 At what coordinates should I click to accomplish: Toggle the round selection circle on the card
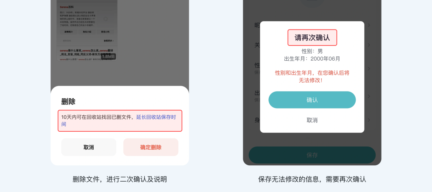pos(105,19)
